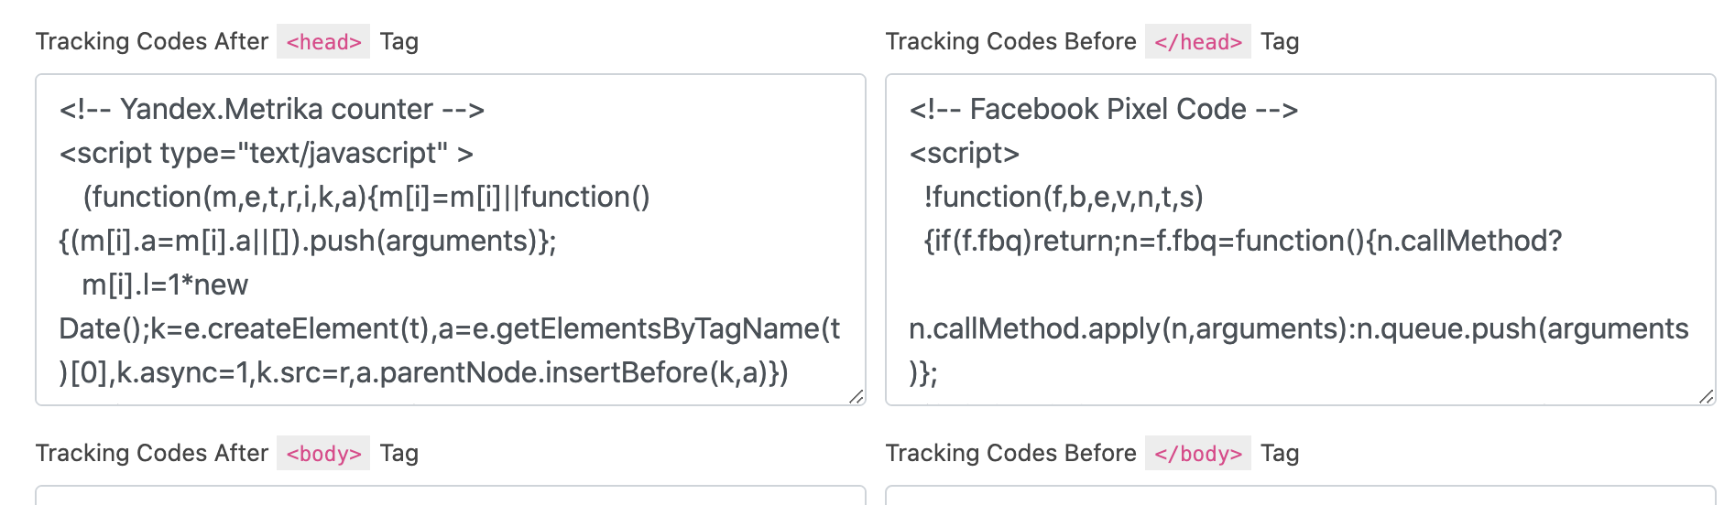Click the pink <body> code badge
Viewport: 1735px width, 505px height.
coord(323,453)
